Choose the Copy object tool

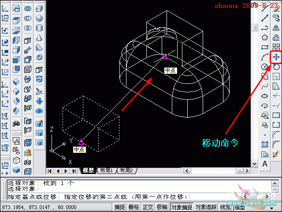276,18
